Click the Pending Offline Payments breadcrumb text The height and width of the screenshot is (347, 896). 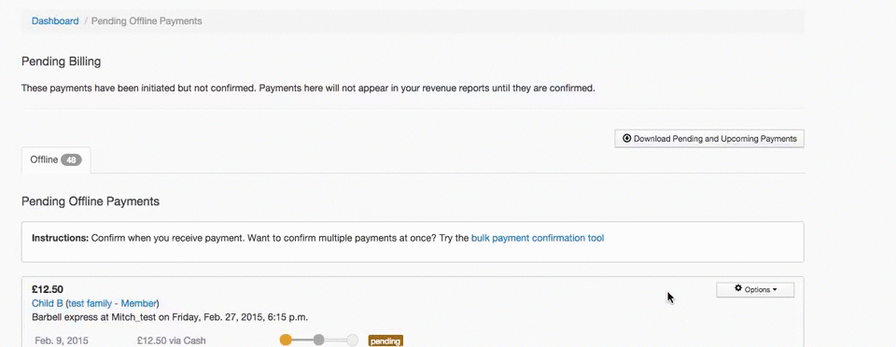(147, 21)
